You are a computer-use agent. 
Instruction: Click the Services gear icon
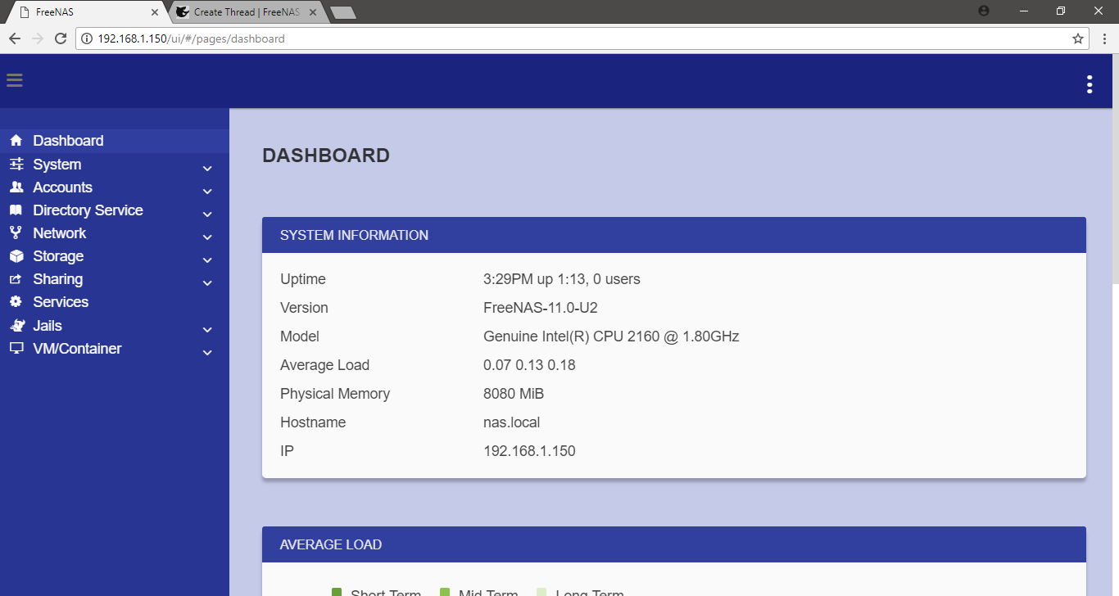(x=16, y=302)
